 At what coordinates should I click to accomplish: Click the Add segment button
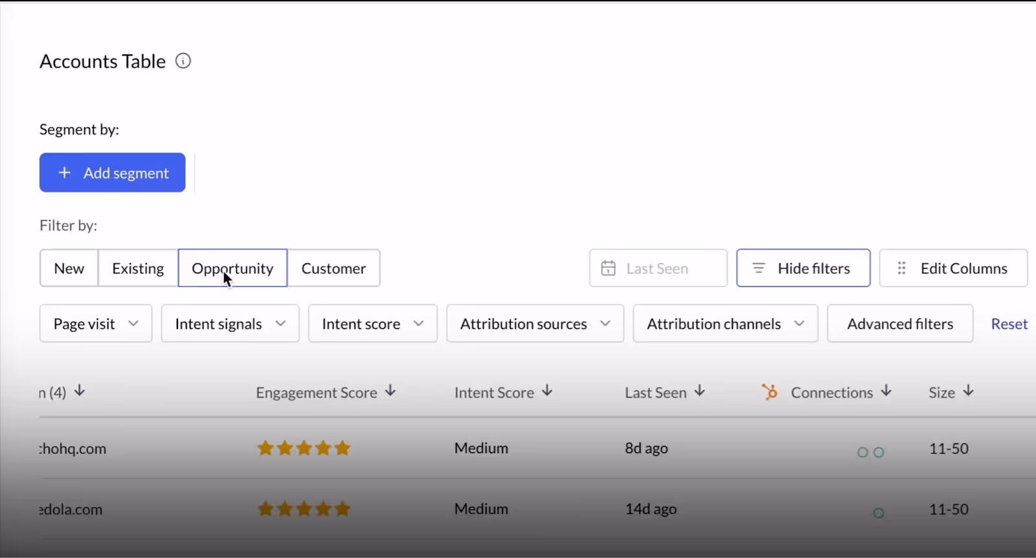click(x=113, y=173)
